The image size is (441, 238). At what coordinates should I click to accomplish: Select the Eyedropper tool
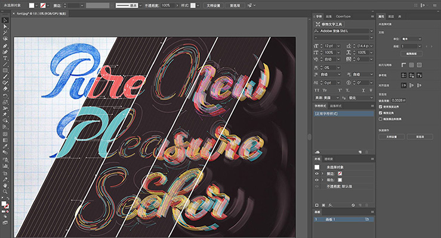pos(5,146)
